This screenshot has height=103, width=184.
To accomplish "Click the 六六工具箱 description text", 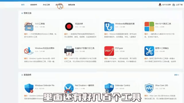I will pyautogui.click(x=40, y=35).
